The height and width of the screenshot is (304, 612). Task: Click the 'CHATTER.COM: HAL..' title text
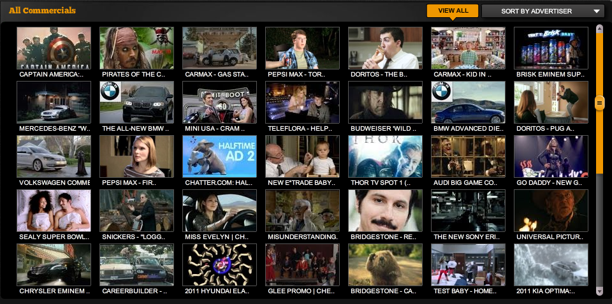coord(219,182)
